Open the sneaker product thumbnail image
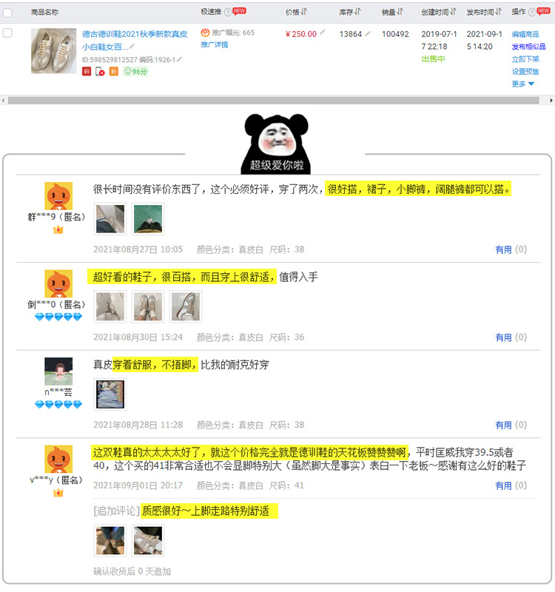The height and width of the screenshot is (592, 555). 53,50
